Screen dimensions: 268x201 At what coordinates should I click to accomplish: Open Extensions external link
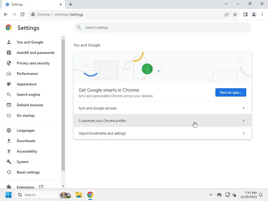[41, 187]
